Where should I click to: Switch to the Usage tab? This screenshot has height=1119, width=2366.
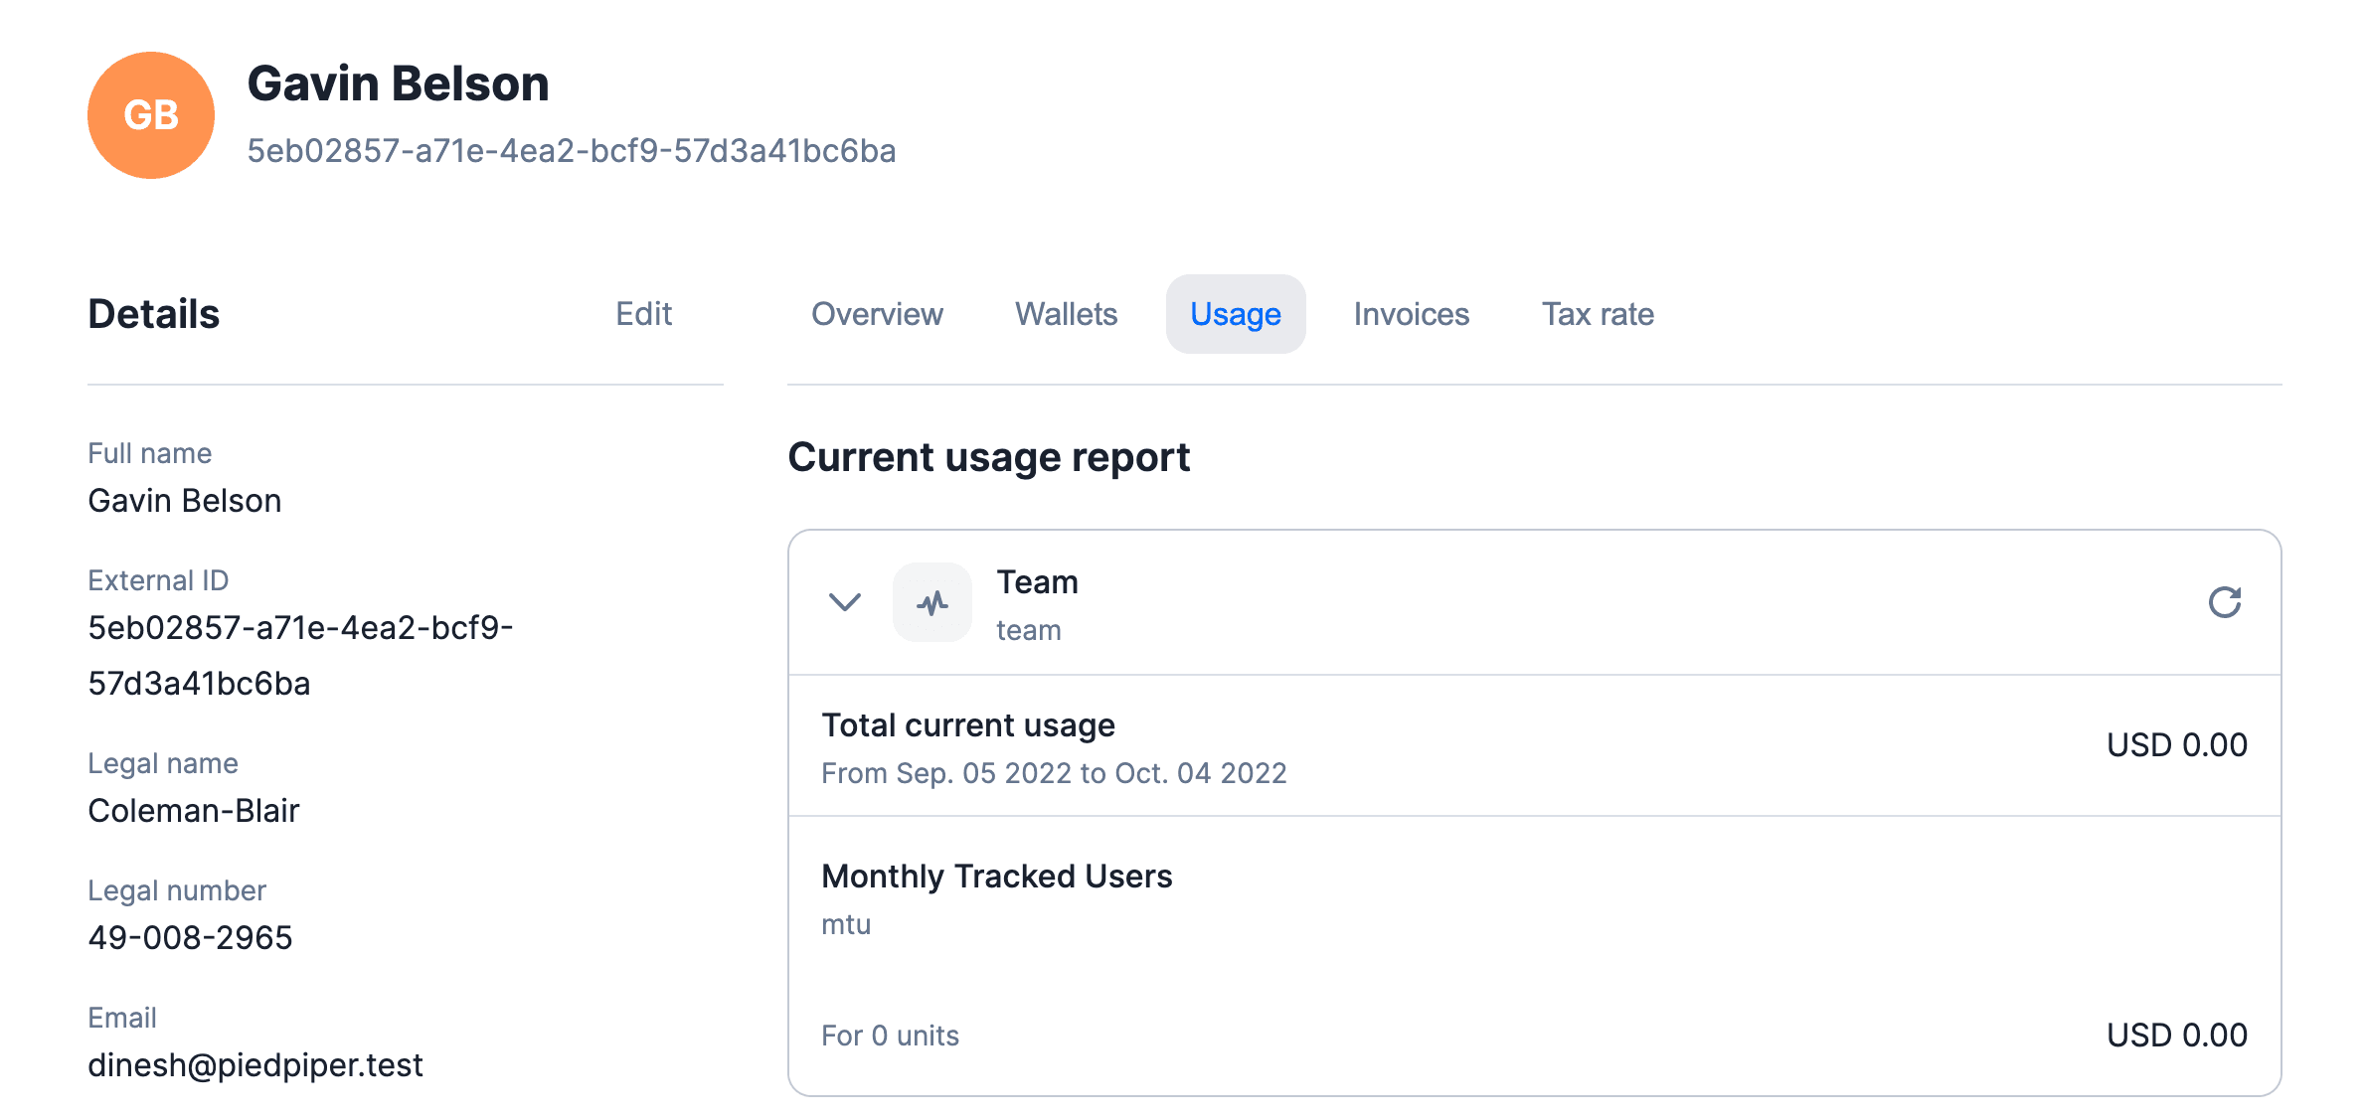click(x=1235, y=314)
